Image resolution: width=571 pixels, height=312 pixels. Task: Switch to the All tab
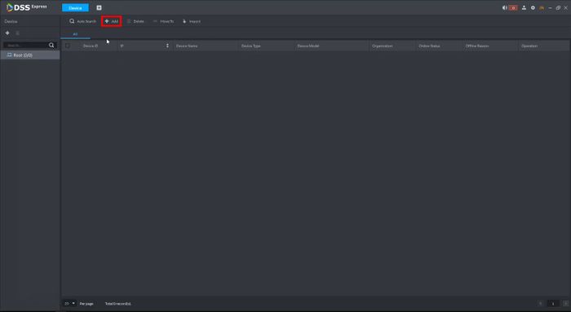tap(75, 34)
